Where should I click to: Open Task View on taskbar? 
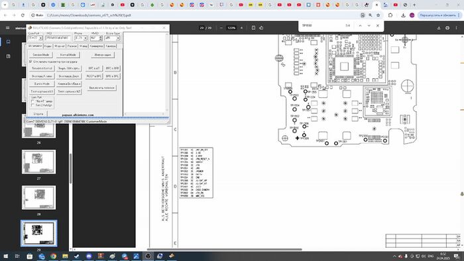coord(17,256)
